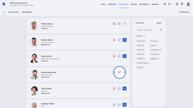Viewport: 193px width, 108px height.
Task: Filter by Australia (1)
Action: 141,59
